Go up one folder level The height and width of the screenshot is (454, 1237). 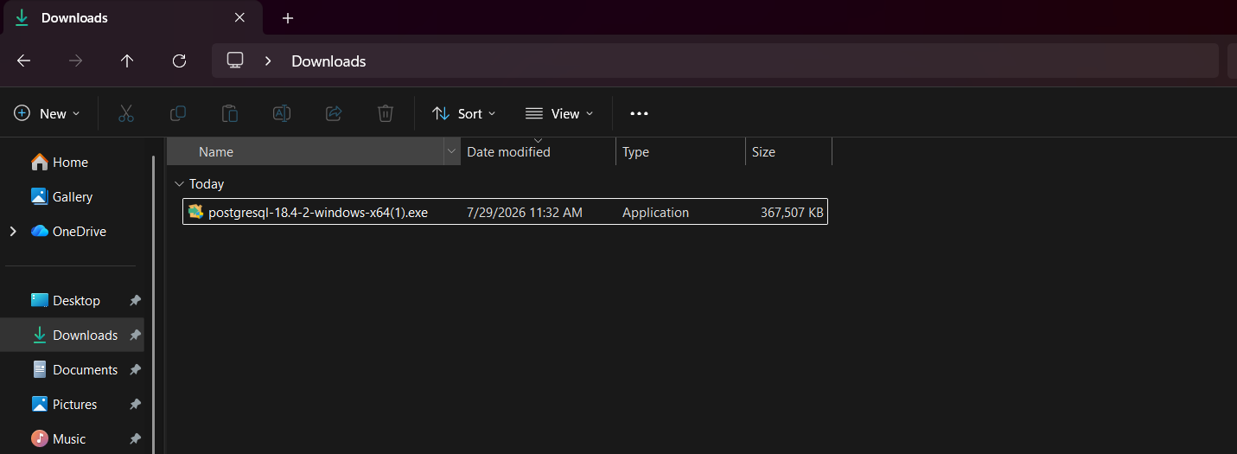click(127, 61)
